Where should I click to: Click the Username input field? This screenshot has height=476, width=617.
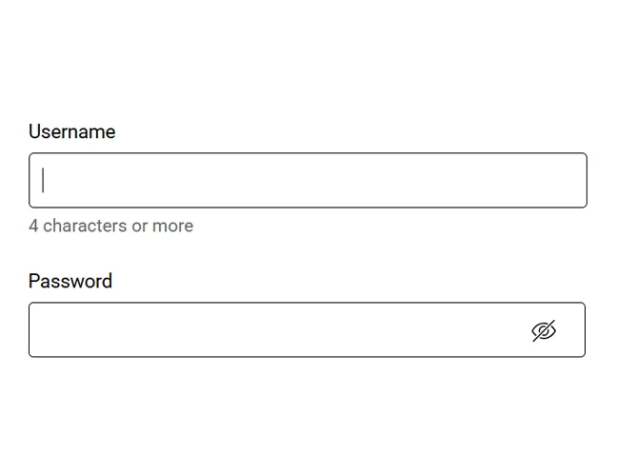[x=308, y=180]
